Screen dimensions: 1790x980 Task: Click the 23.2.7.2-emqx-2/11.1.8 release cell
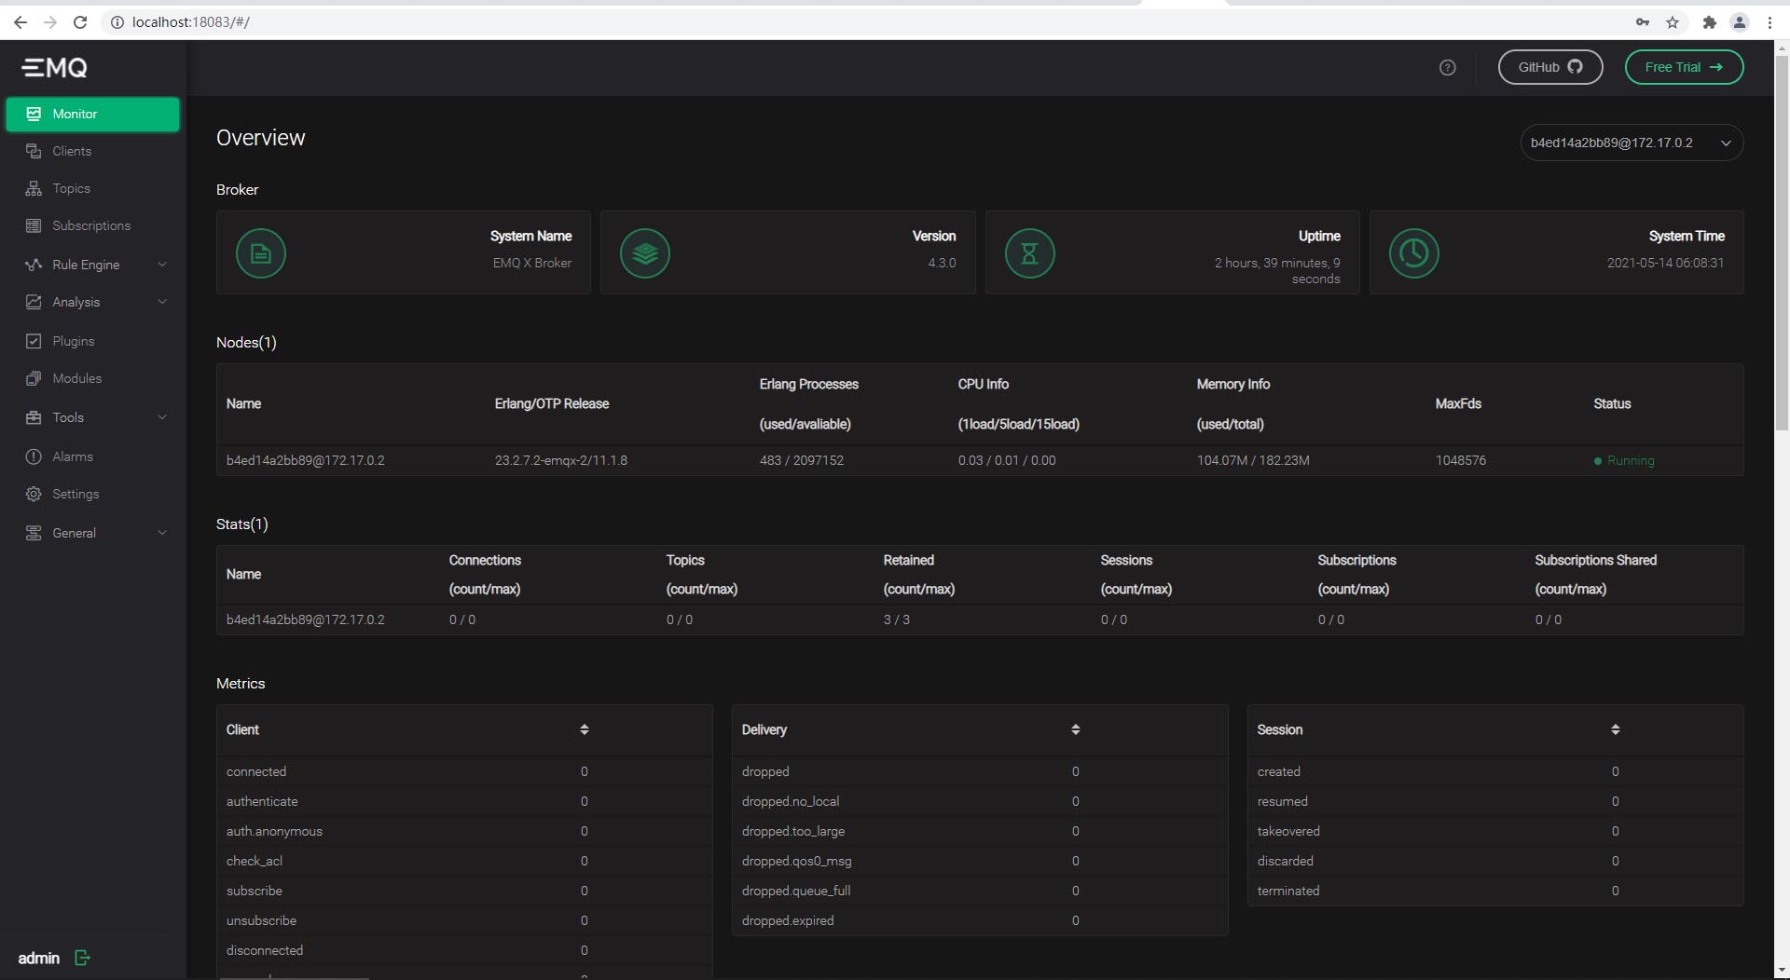(560, 460)
